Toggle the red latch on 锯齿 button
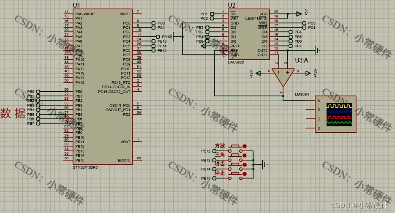 pos(244,164)
